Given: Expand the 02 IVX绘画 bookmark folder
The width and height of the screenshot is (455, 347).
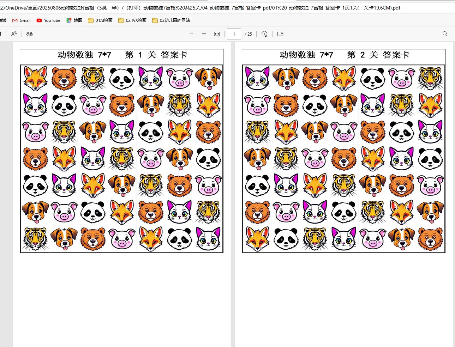Looking at the screenshot, I should 132,20.
